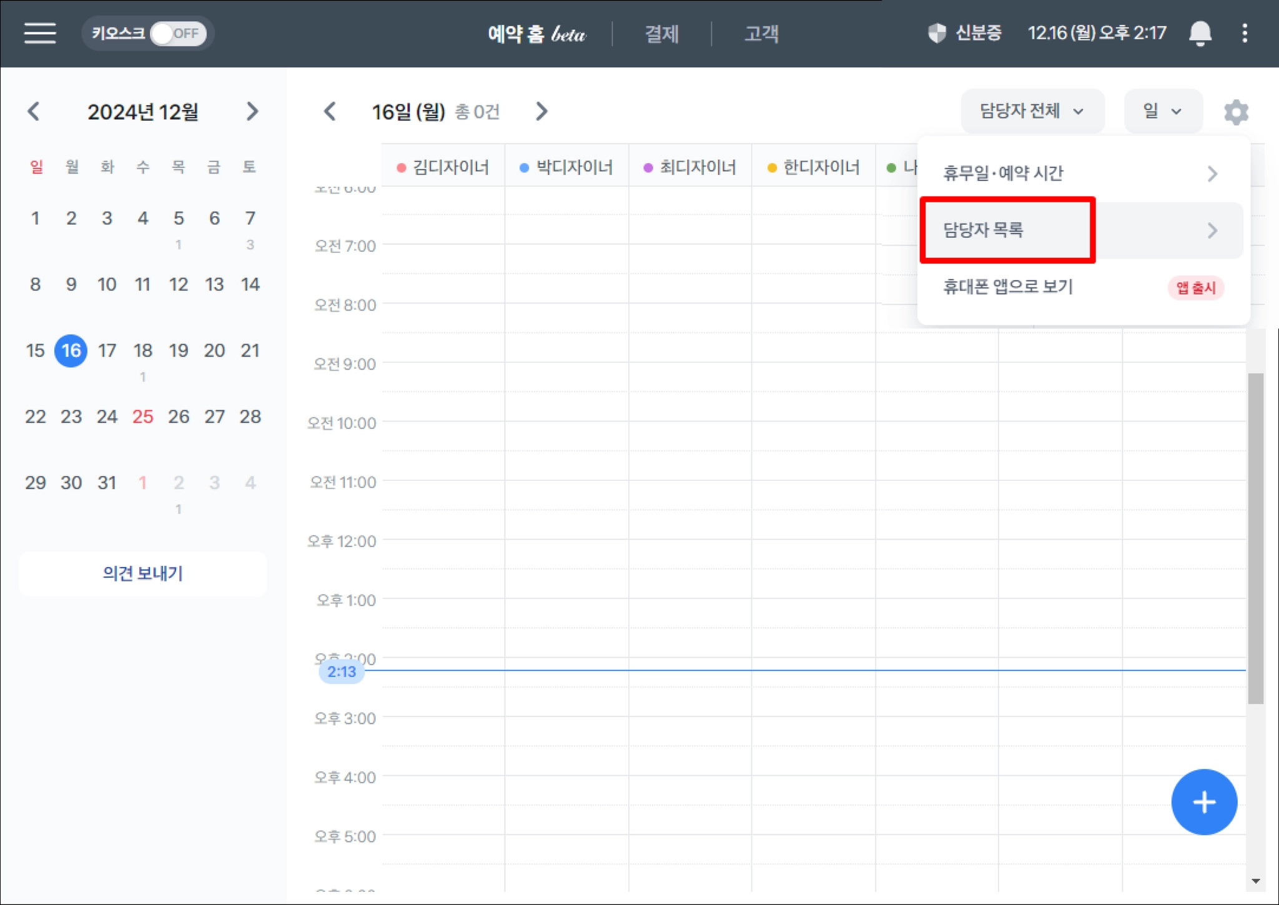1279x905 pixels.
Task: Go to next month in mini calendar
Action: (x=252, y=112)
